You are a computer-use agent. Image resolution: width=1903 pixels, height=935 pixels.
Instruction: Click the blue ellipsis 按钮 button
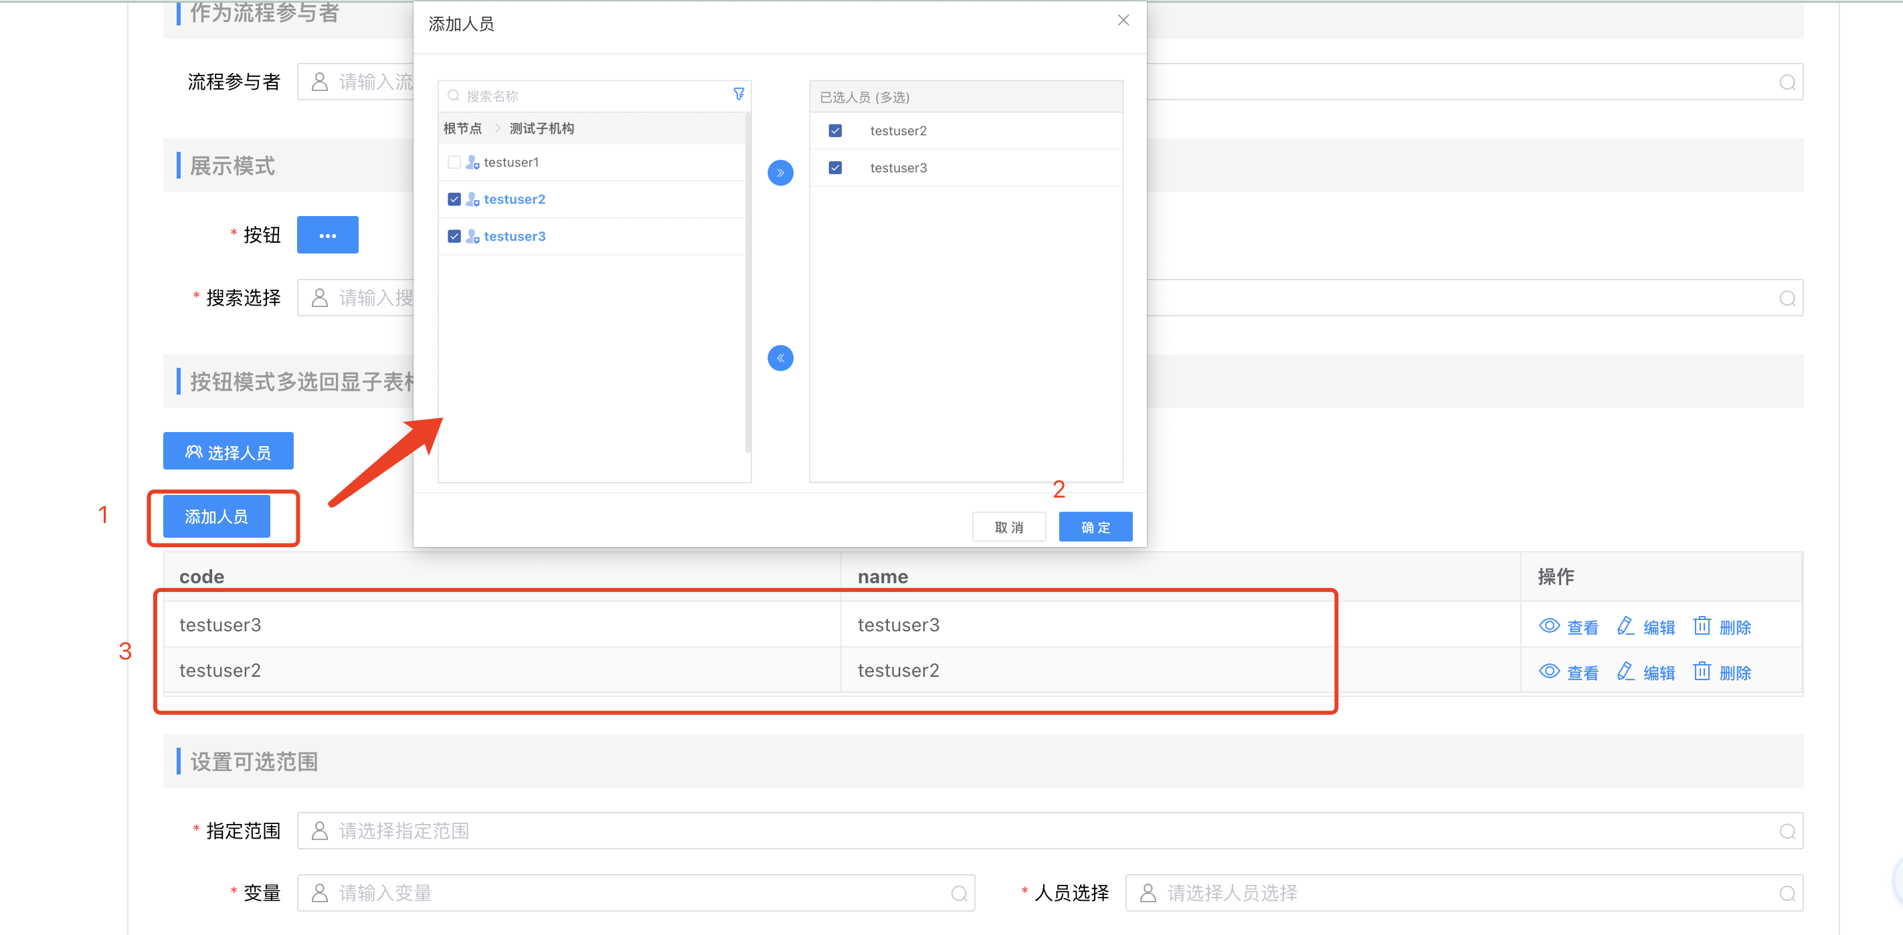[327, 235]
